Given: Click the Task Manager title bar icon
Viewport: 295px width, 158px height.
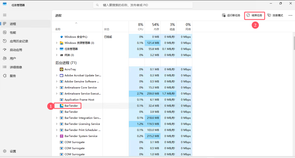Looking at the screenshot, I should pos(5,4).
